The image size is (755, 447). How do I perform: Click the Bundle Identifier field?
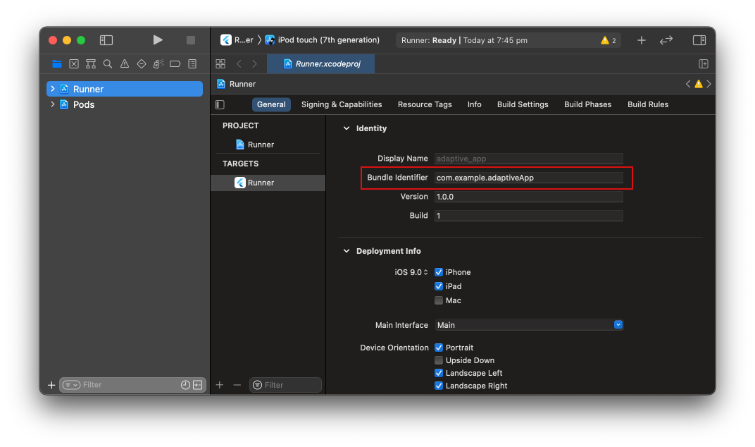click(x=528, y=177)
